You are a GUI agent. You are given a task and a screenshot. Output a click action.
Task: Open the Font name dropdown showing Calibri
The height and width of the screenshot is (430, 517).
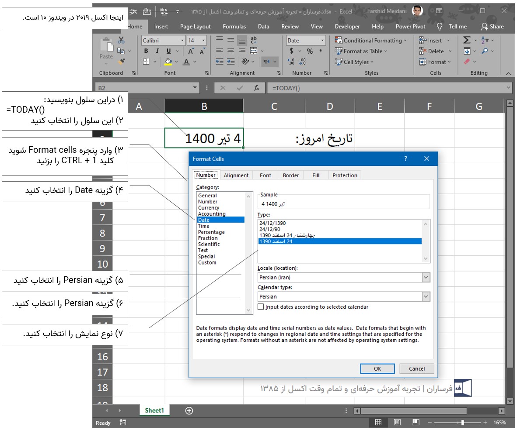pos(182,41)
